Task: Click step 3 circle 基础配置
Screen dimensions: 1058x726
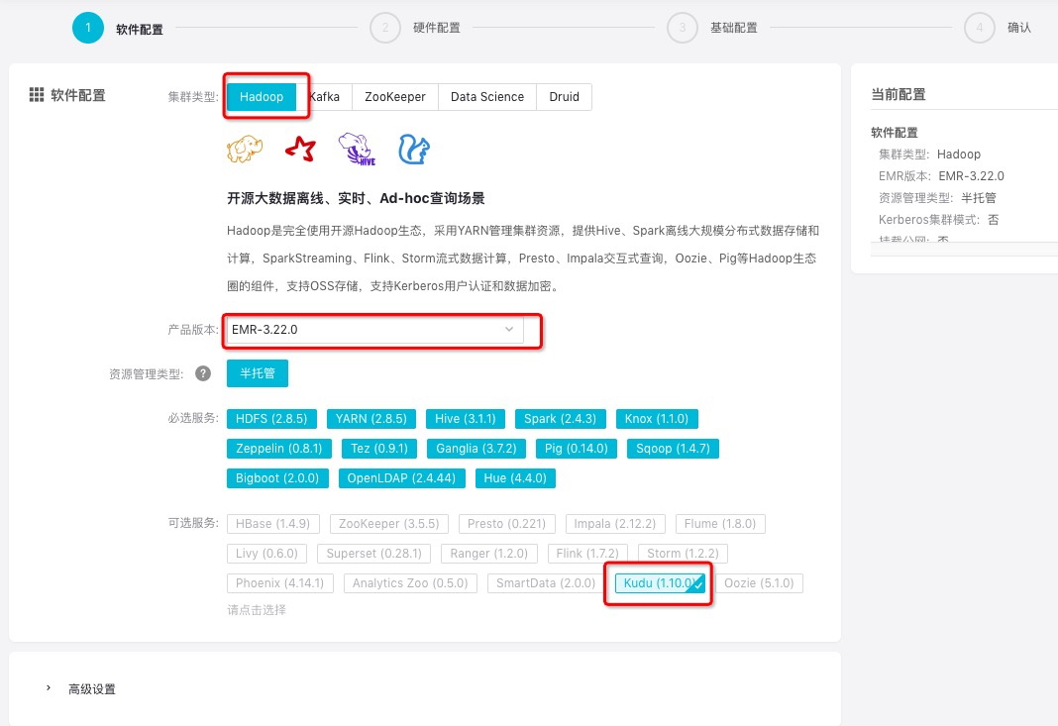Action: 683,28
